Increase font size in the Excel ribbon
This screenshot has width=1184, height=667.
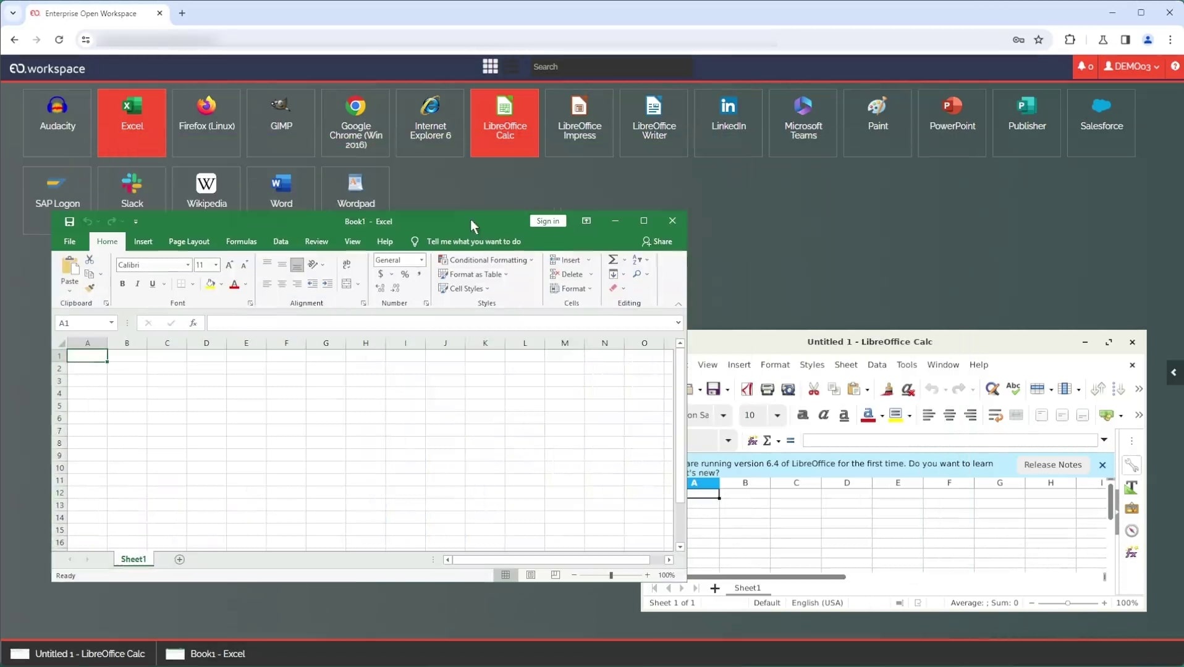pyautogui.click(x=229, y=265)
